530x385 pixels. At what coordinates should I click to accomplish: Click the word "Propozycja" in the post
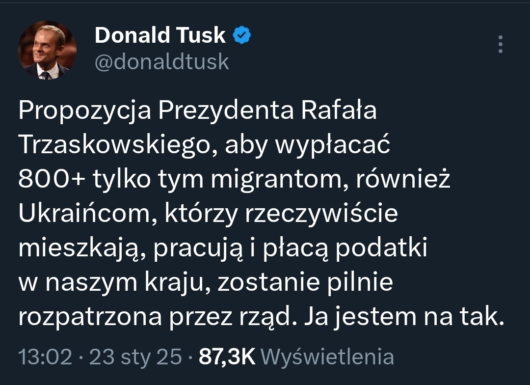[x=84, y=111]
